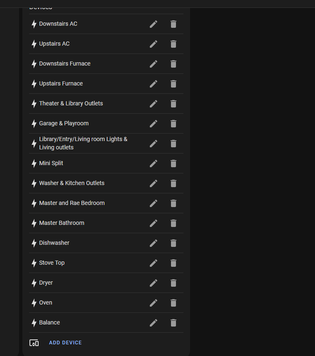Viewport: 315px width, 356px height.
Task: Click the Add Device button
Action: click(65, 343)
